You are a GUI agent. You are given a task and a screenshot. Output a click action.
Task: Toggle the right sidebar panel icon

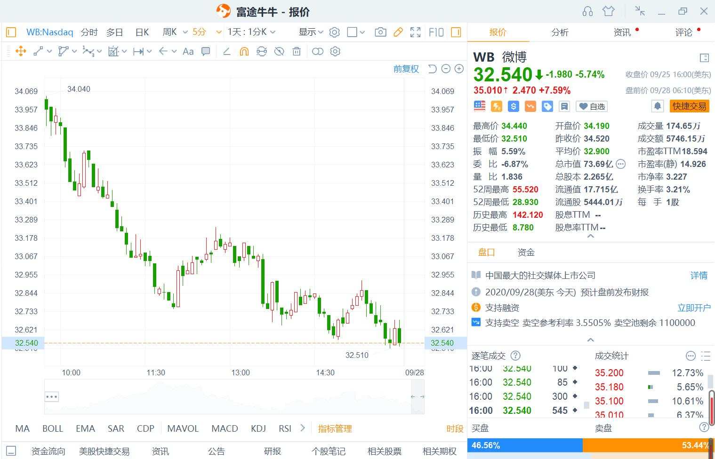click(x=456, y=32)
